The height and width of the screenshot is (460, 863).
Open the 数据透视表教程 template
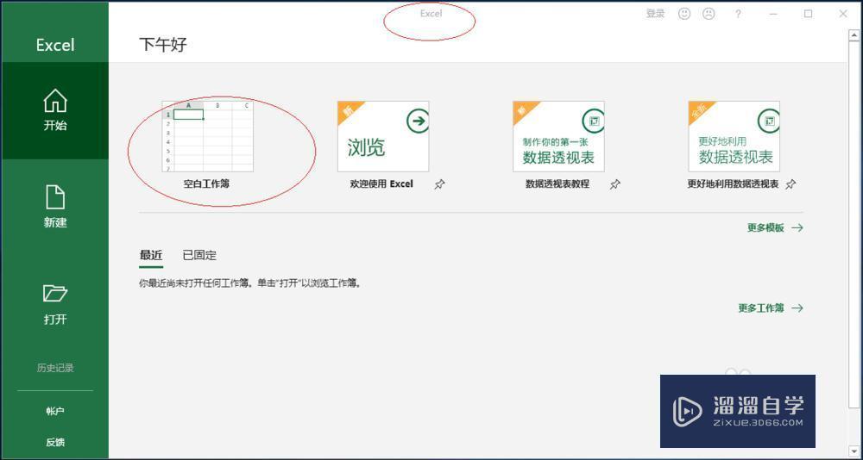coord(558,146)
